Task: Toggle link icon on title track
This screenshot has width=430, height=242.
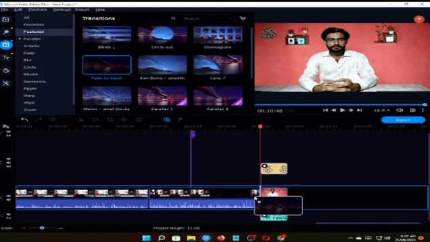Action: (x=9, y=136)
